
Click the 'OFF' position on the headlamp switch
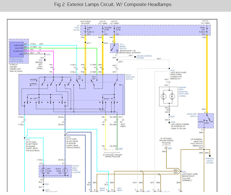(x=211, y=122)
